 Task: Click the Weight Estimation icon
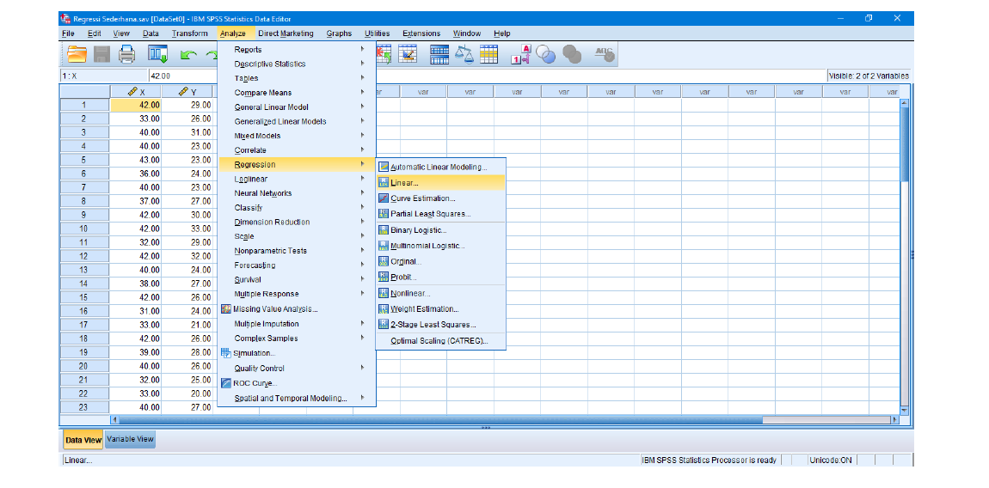384,309
